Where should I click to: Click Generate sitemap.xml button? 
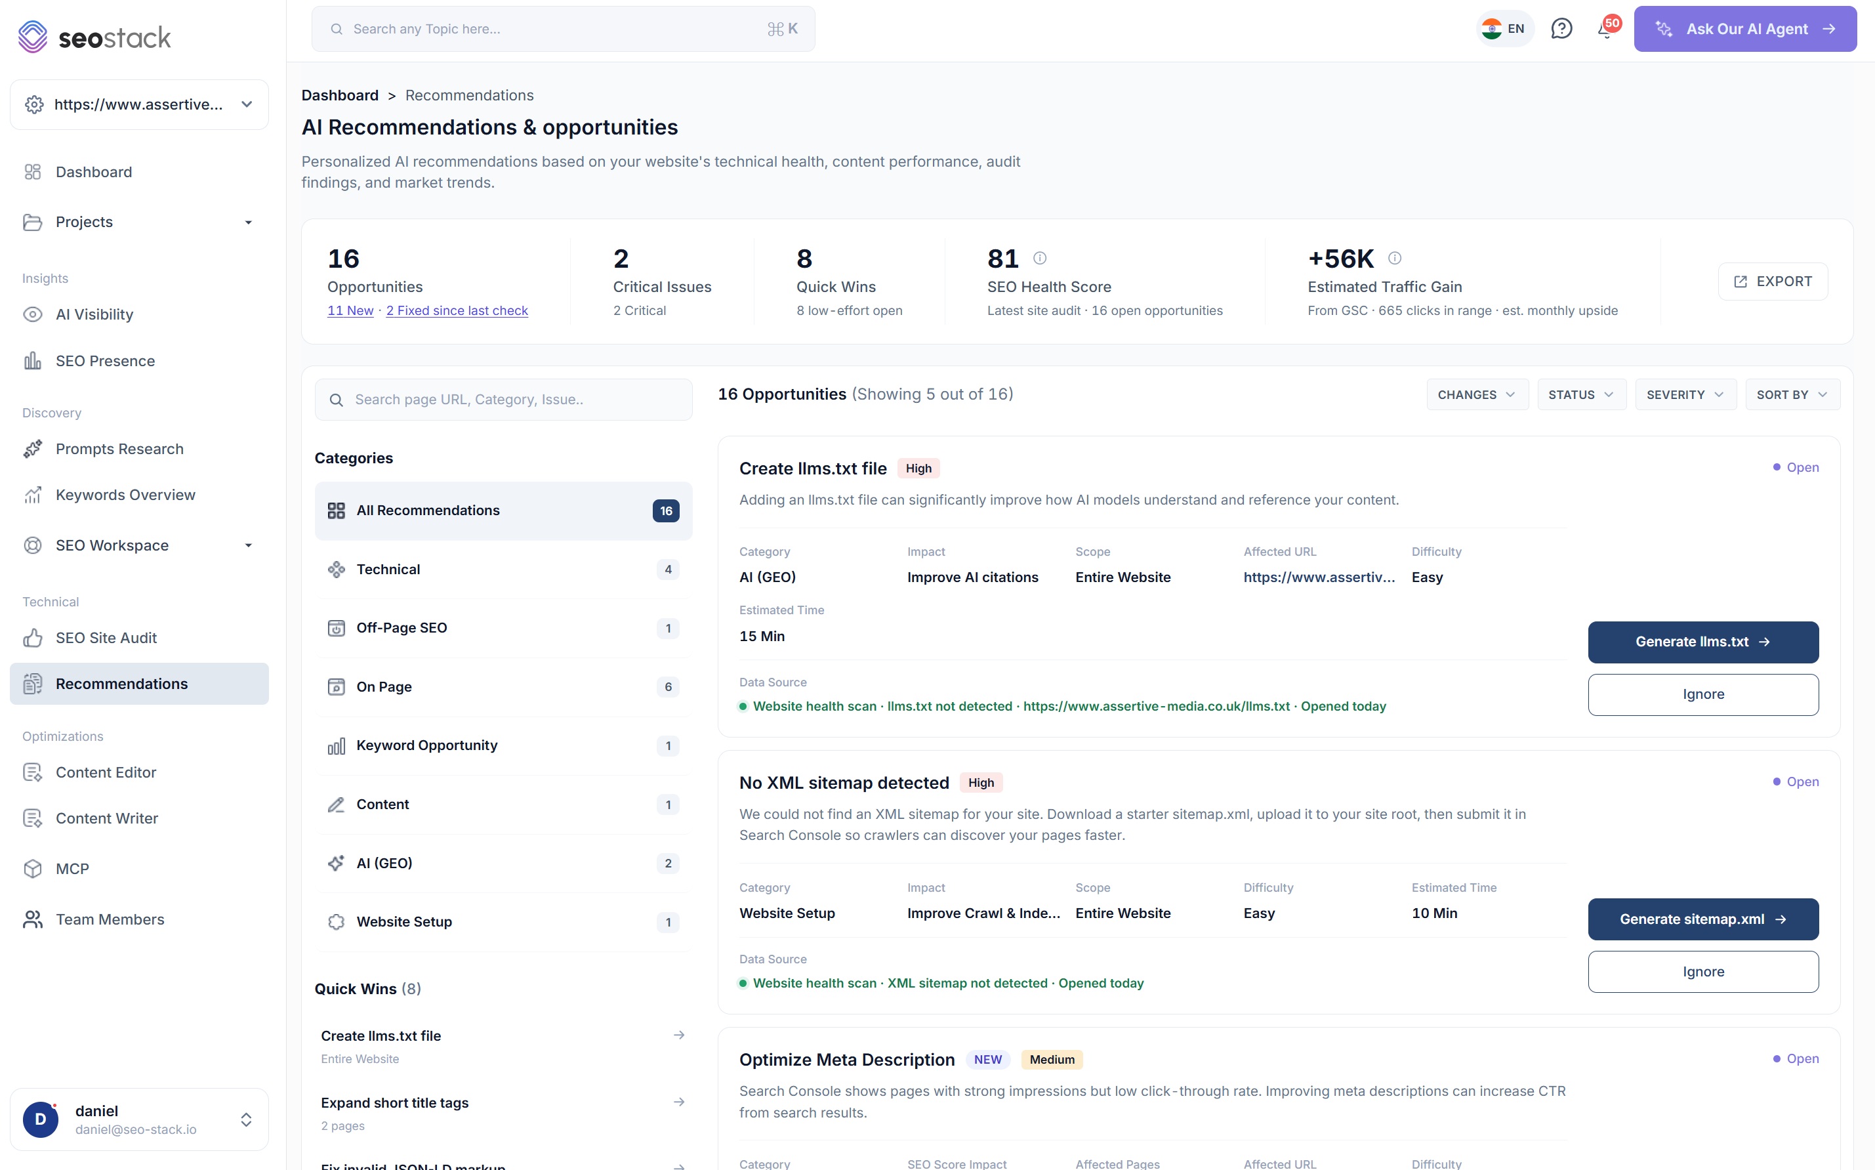[1702, 919]
